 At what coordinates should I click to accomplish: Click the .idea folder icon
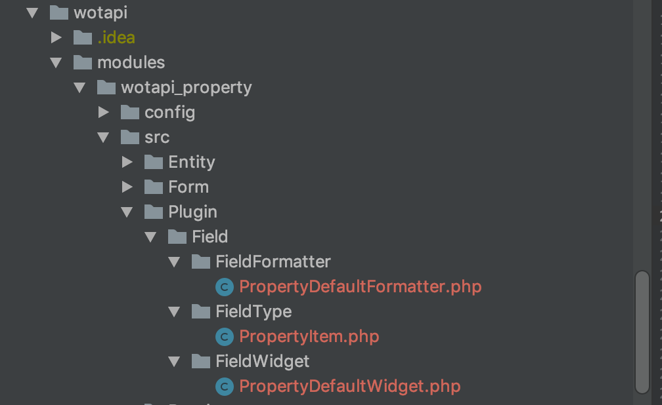[83, 37]
